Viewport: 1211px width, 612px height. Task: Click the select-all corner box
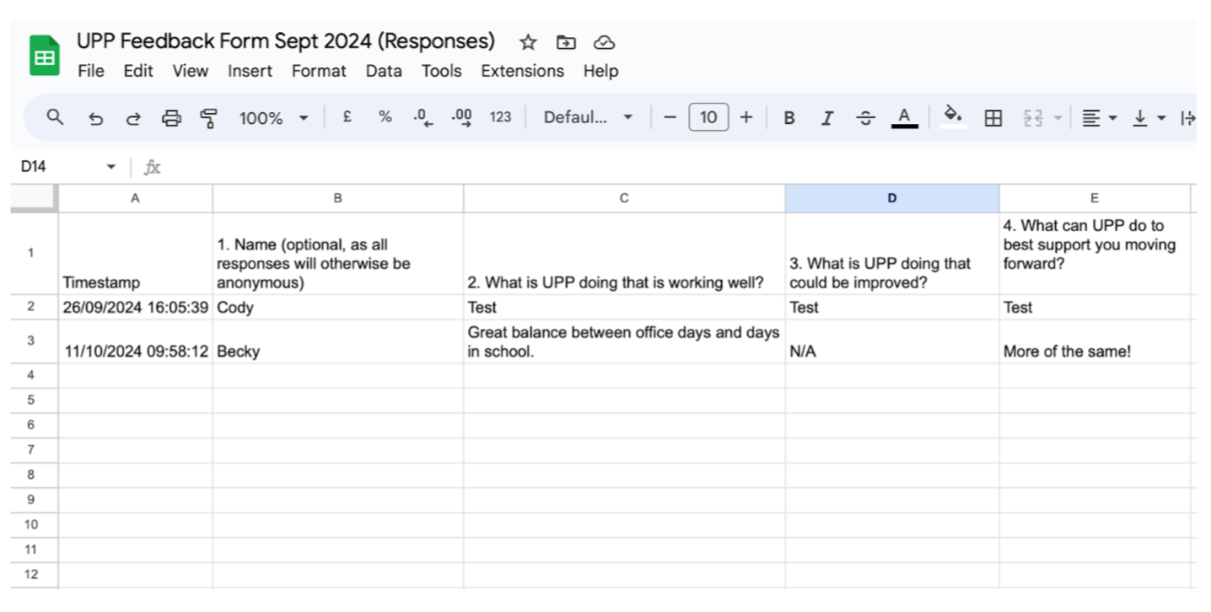[x=34, y=198]
